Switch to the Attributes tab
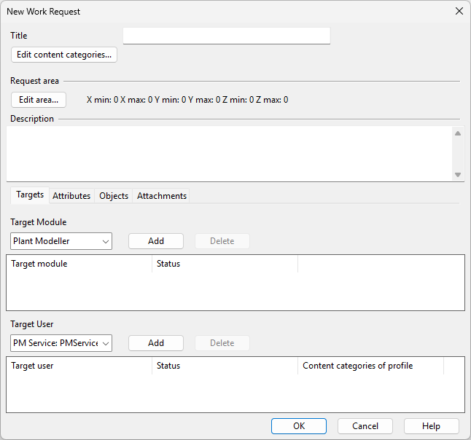471x440 pixels. (x=71, y=196)
